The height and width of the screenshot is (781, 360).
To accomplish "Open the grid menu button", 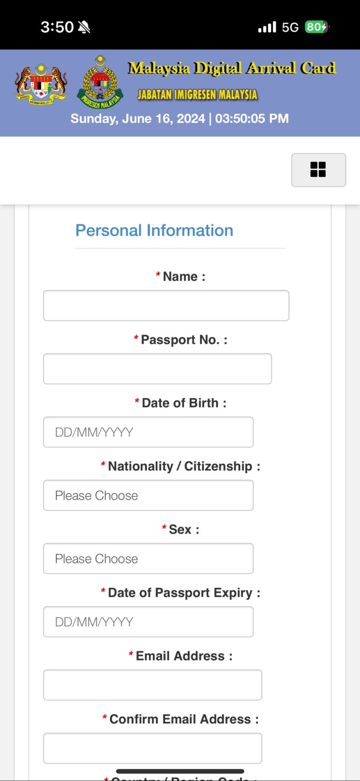I will [x=318, y=170].
